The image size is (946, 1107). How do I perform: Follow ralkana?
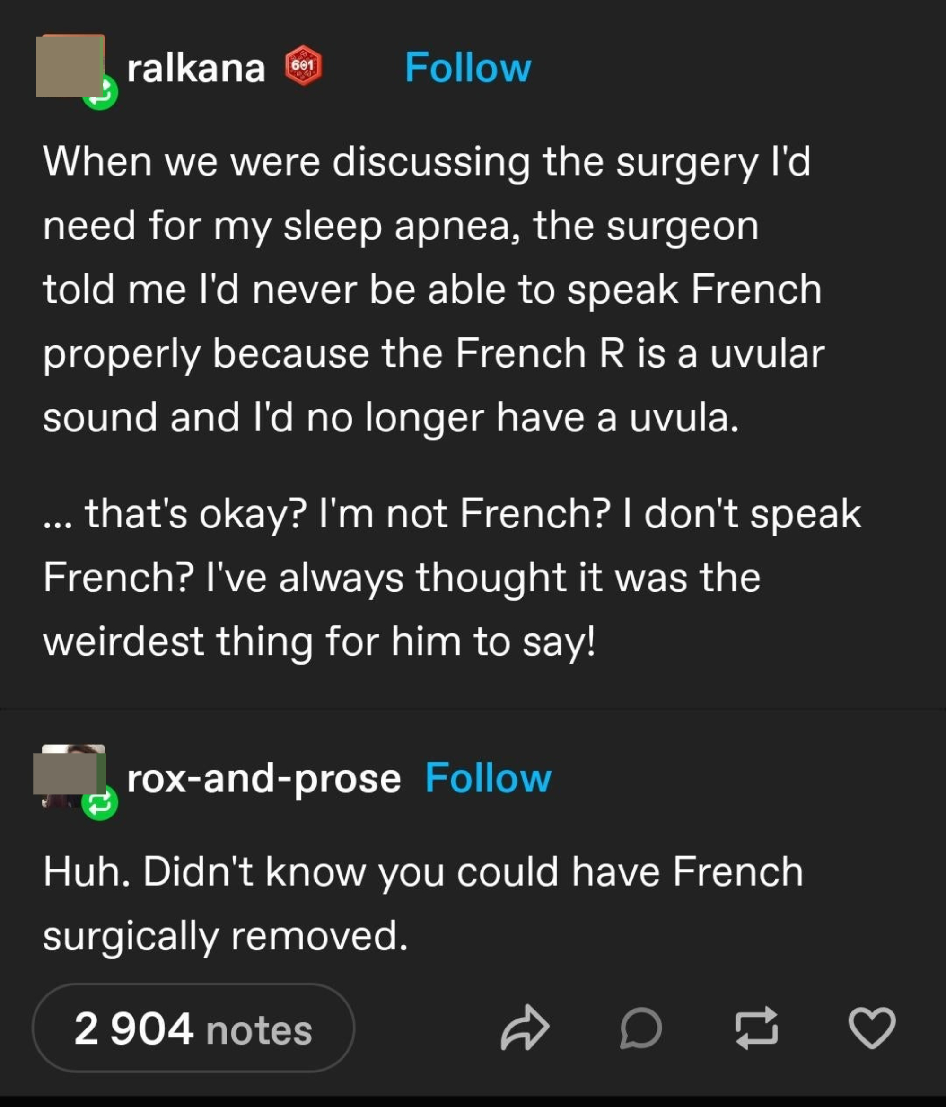[x=468, y=67]
